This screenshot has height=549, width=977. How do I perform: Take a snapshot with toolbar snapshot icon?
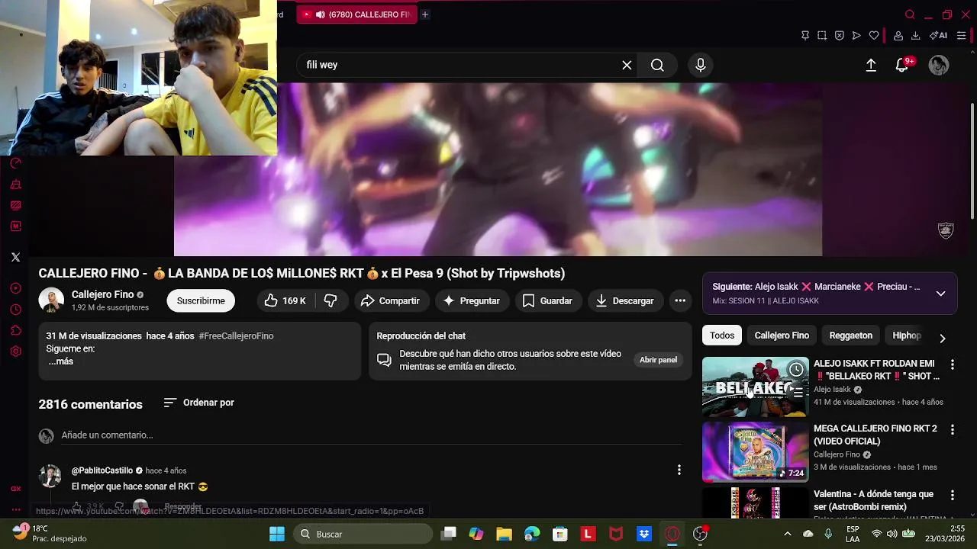(822, 35)
